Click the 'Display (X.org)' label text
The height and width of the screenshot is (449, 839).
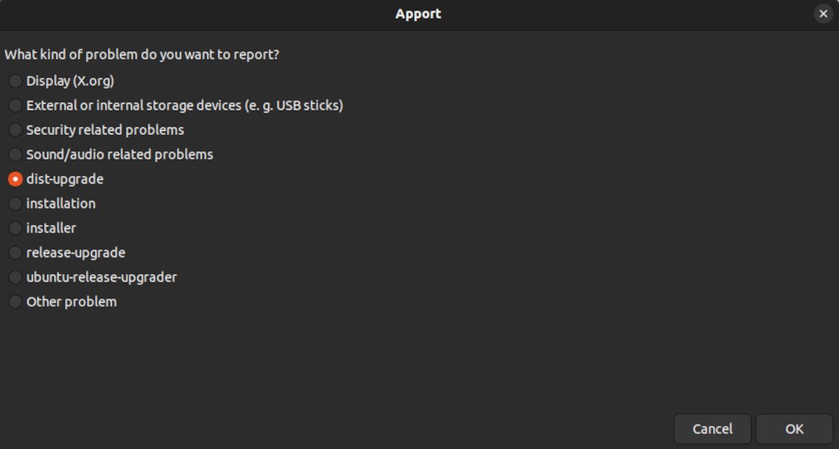(70, 81)
